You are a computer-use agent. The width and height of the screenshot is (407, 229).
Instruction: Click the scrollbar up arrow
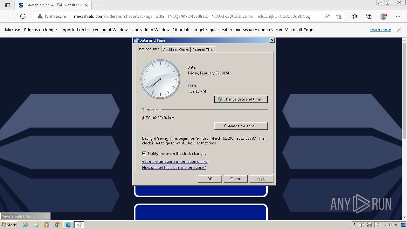pyautogui.click(x=404, y=40)
